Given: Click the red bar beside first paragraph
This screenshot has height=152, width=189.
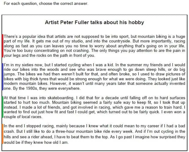Looking at the screenshot, I should [2, 46].
